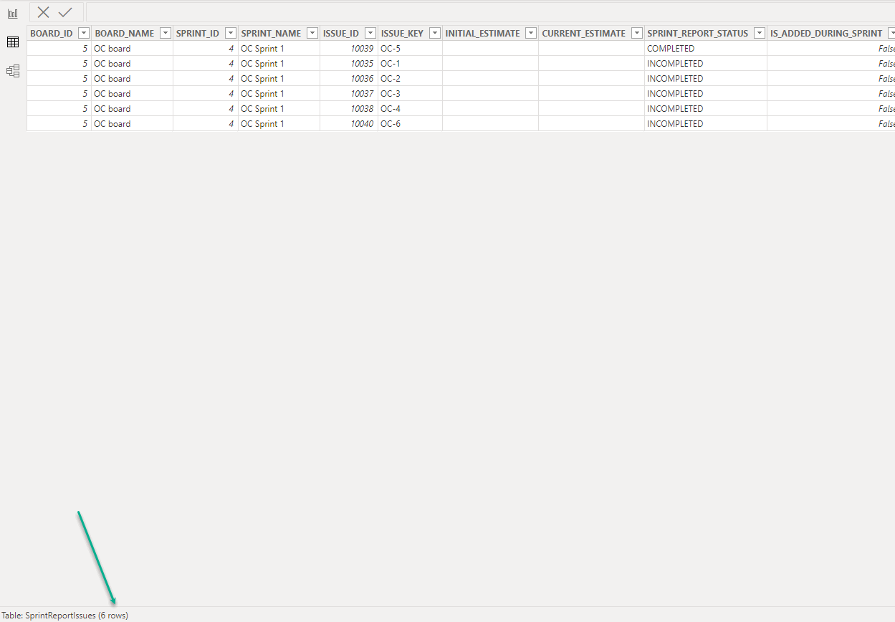Open the IS_ADDED_DURING_SPRINT filter dropdown

891,32
